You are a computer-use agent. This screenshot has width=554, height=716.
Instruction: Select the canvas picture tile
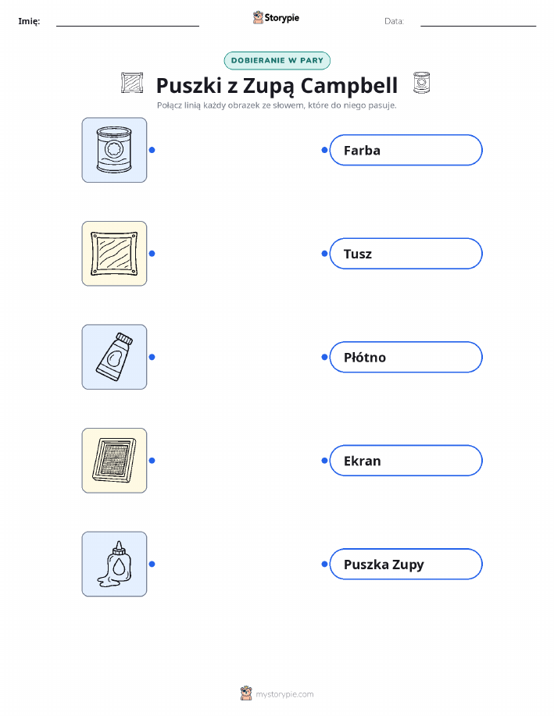114,254
